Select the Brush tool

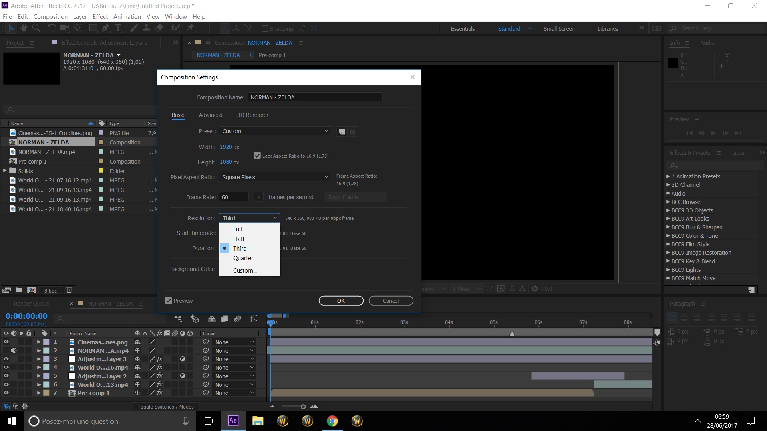[x=134, y=28]
